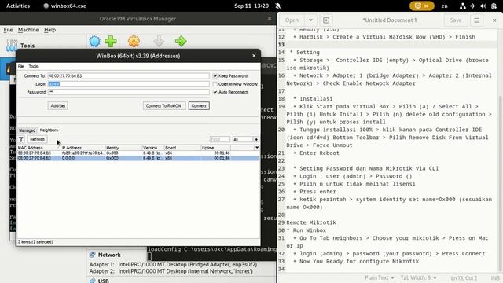Open the 'all' filter dropdown in WinBox
The width and height of the screenshot is (503, 283).
(256, 139)
